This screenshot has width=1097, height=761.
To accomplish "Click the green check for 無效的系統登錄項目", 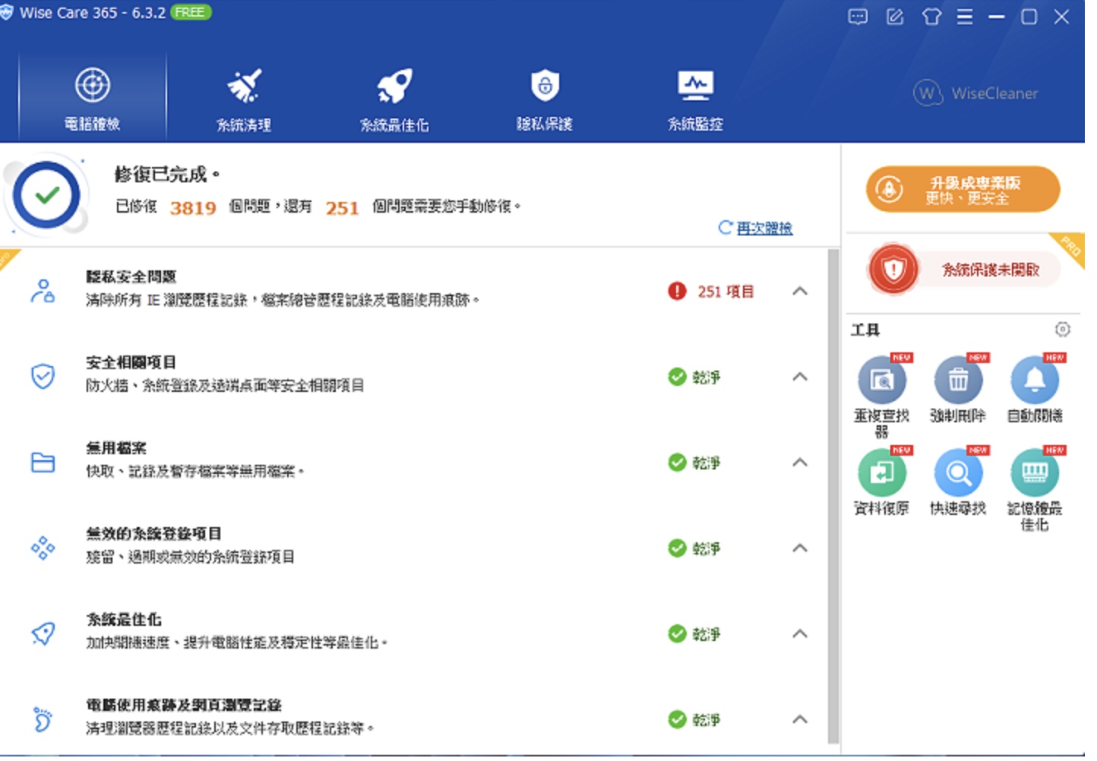I will (x=677, y=548).
